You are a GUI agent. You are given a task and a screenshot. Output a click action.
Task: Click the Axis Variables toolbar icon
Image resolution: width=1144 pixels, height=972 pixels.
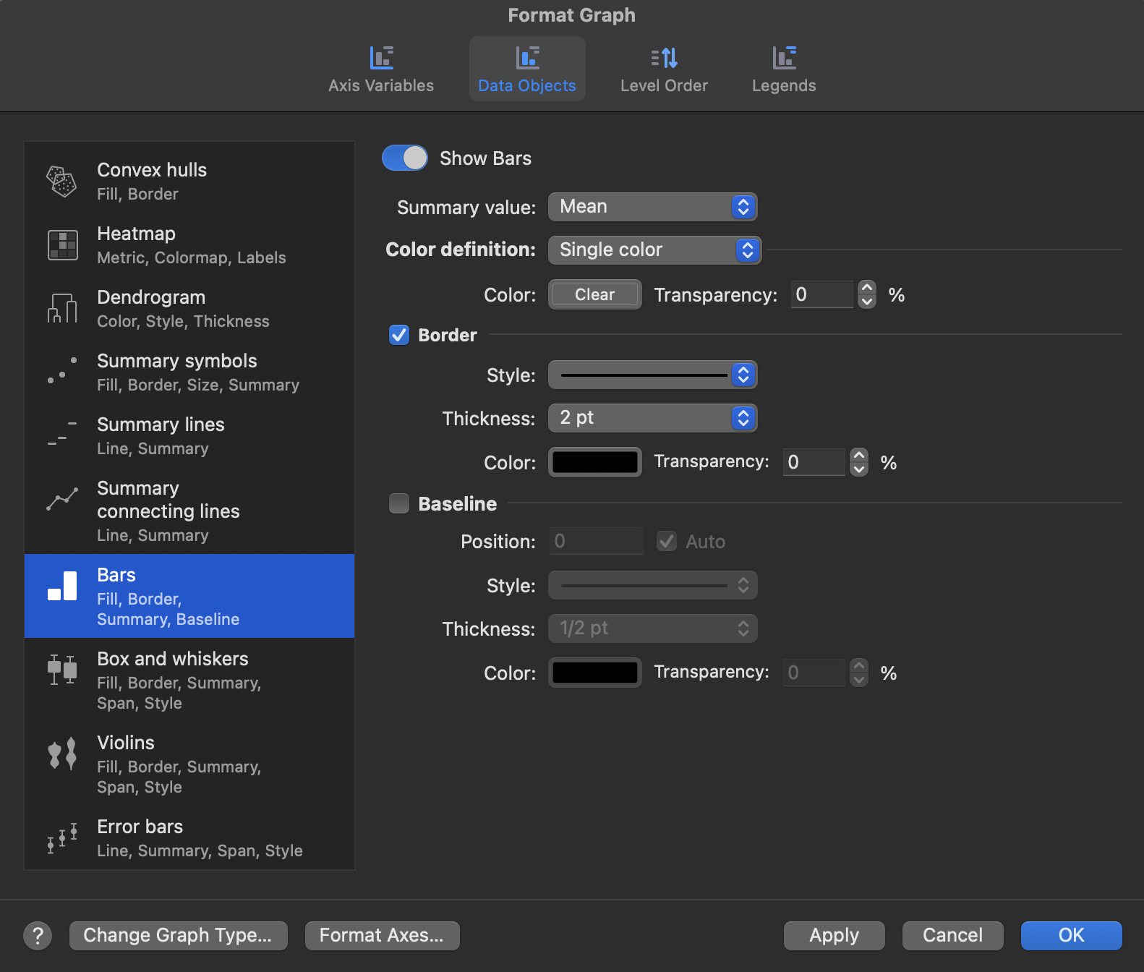pos(381,57)
